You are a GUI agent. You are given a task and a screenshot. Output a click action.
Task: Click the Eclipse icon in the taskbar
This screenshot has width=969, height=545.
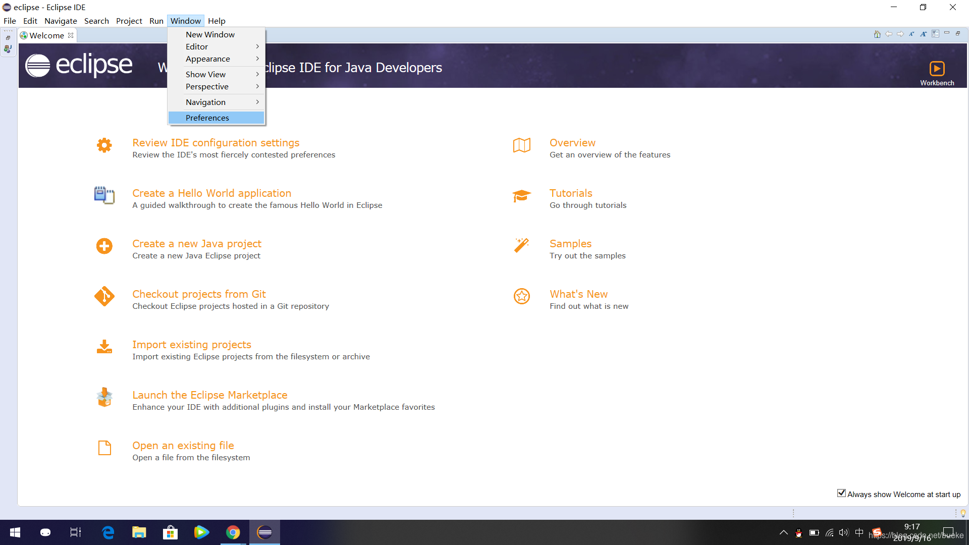point(264,532)
